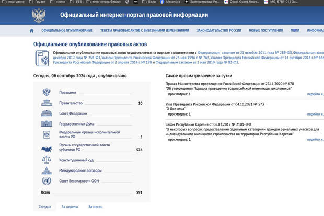
Task: Click Органы государственной власти субъектов РФ link
Action: click(x=85, y=147)
